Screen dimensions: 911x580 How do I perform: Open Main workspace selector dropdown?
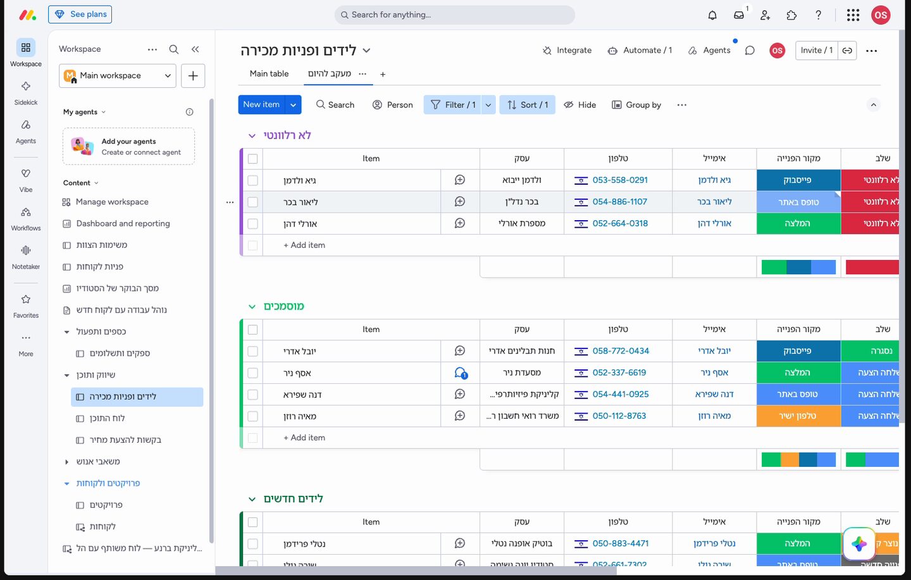tap(118, 76)
